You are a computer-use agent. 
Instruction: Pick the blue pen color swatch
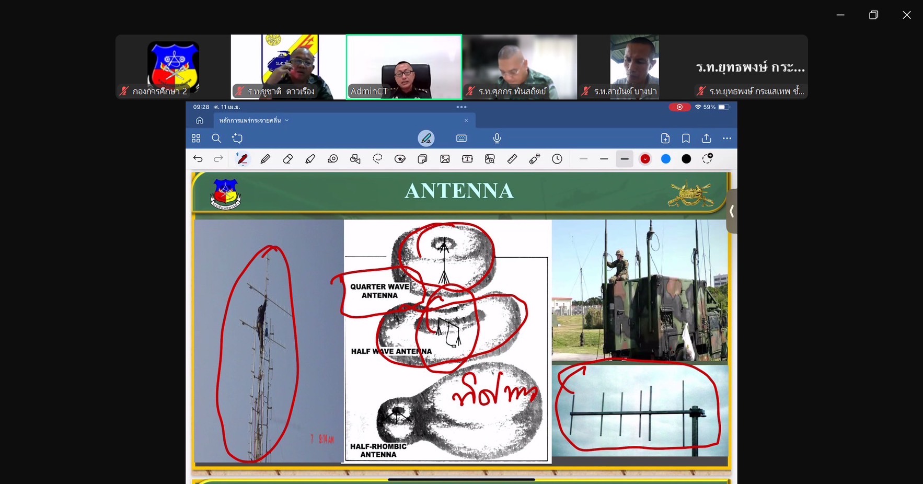pyautogui.click(x=666, y=159)
